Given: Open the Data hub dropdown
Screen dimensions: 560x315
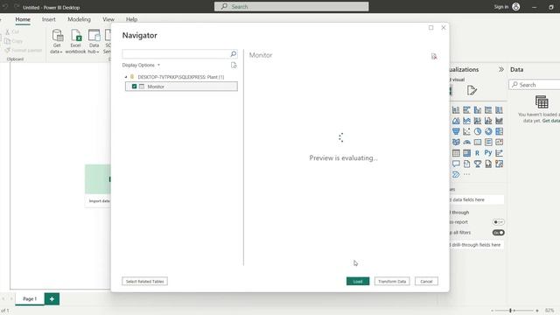Looking at the screenshot, I should [x=94, y=41].
